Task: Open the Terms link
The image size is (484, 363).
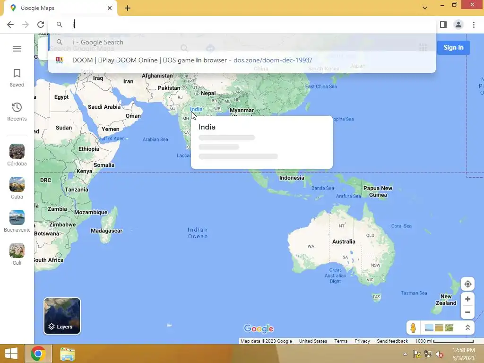Action: [341, 341]
